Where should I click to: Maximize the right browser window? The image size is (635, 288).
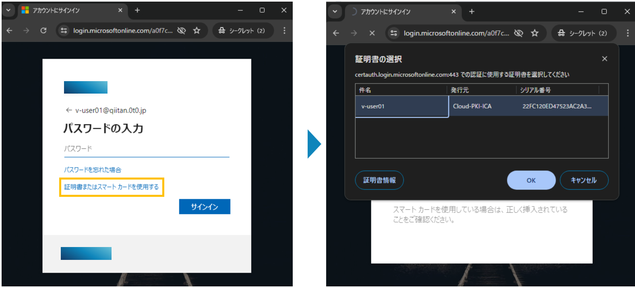[x=604, y=12]
